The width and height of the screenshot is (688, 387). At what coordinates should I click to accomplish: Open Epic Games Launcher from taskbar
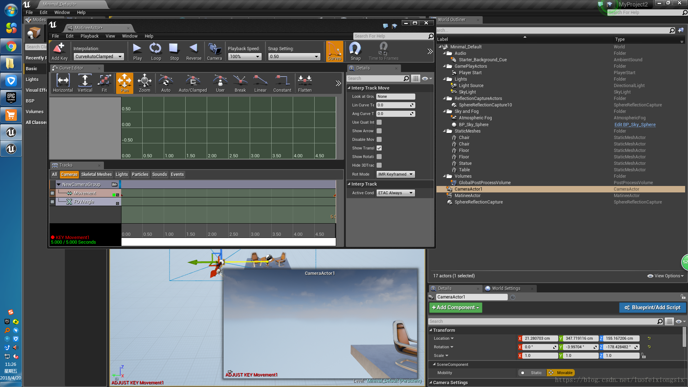[x=11, y=97]
